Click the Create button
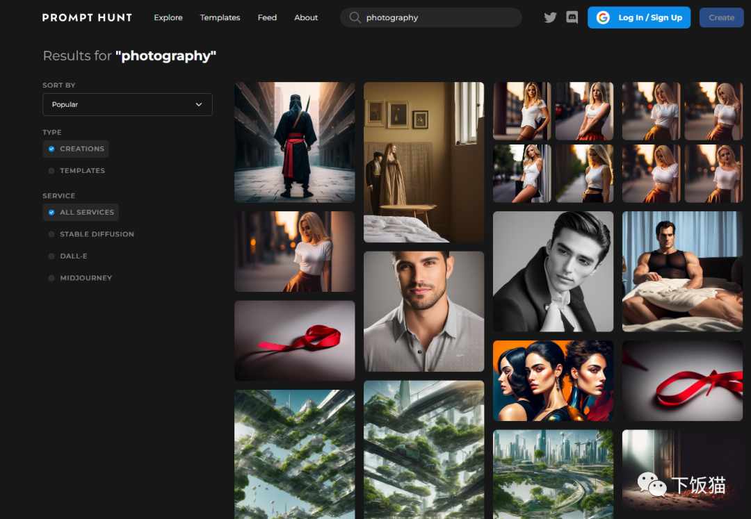Viewport: 751px width, 519px height. point(721,17)
